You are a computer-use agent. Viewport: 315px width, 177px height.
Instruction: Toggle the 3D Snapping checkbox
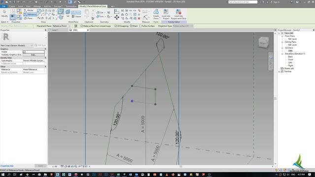pos(116,26)
